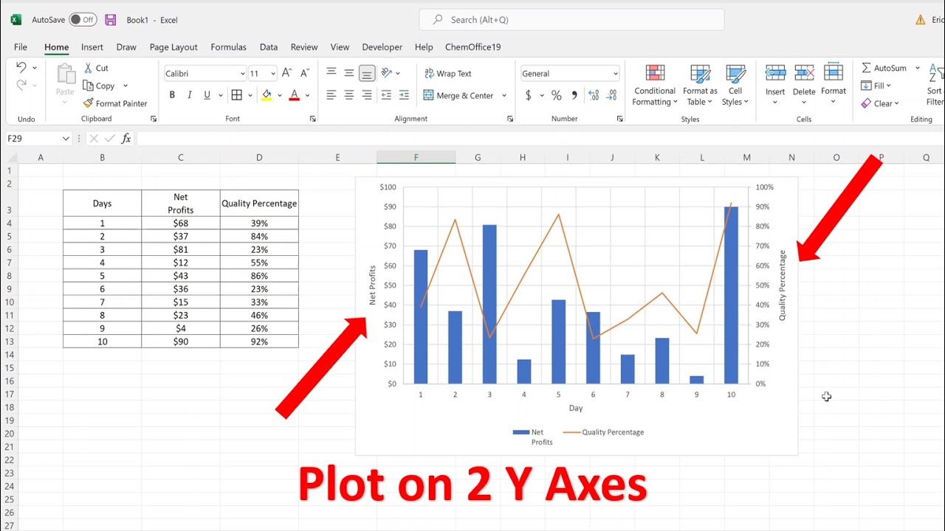The image size is (945, 531).
Task: Click Decrease Indent icon
Action: tap(386, 95)
